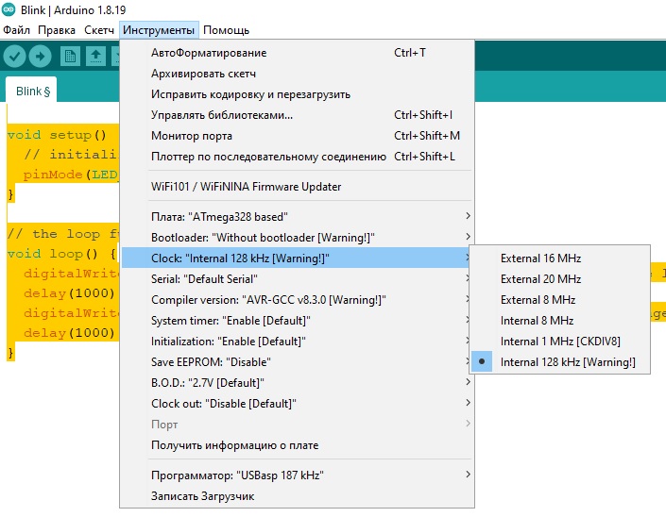Click the Verify checkmark toolbar icon
The height and width of the screenshot is (517, 666).
[15, 56]
